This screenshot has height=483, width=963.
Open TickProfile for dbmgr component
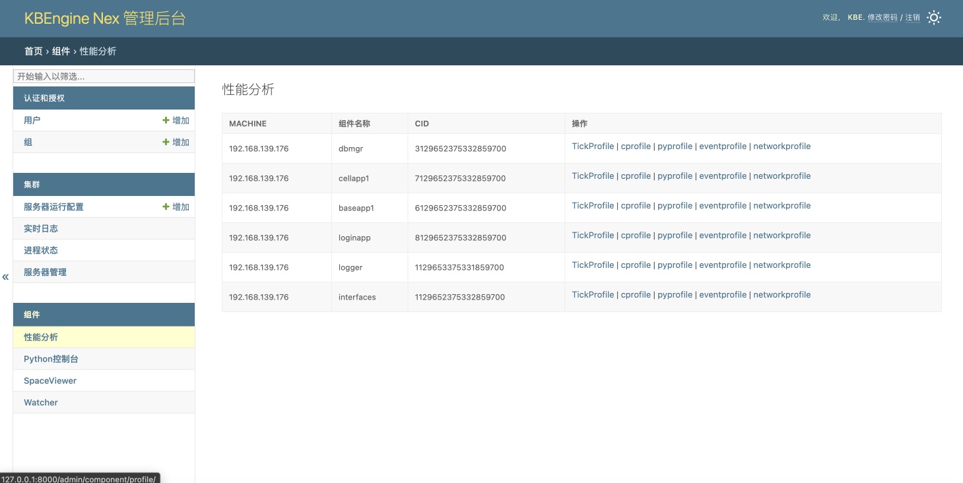tap(593, 146)
